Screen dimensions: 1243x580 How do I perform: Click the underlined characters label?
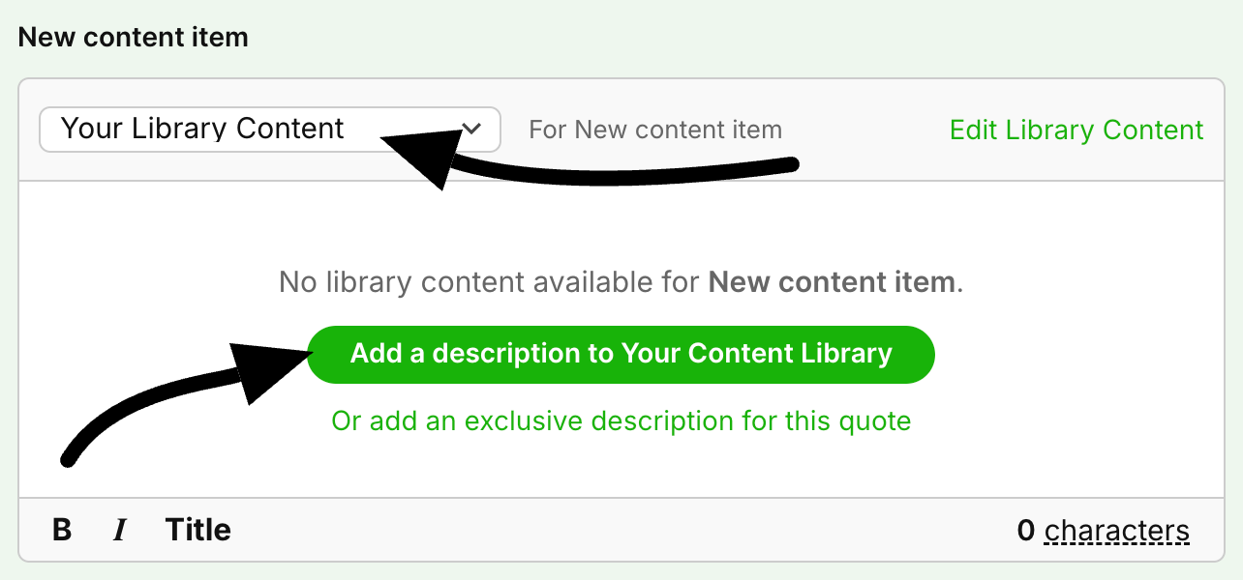tap(1116, 531)
